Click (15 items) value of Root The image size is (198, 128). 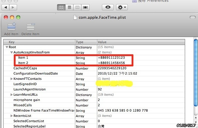click(106, 47)
